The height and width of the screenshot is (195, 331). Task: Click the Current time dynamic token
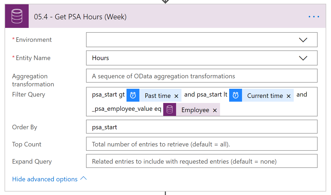click(265, 96)
